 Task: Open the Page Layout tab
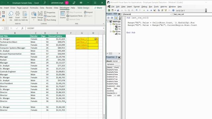(23, 8)
